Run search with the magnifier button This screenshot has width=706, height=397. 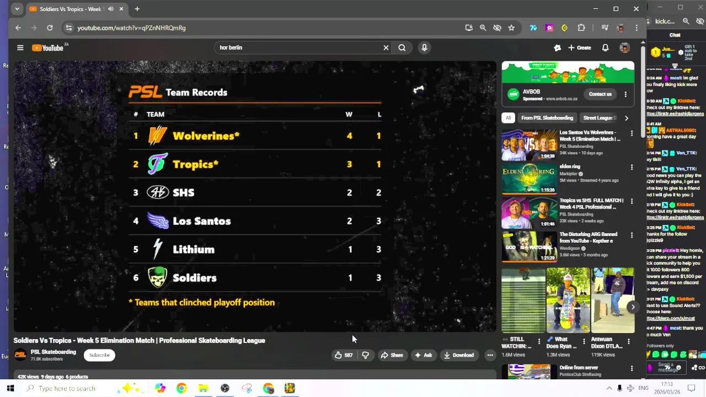402,47
